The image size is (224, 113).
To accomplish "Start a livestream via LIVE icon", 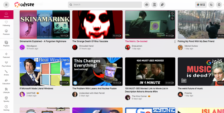I will [154, 5].
